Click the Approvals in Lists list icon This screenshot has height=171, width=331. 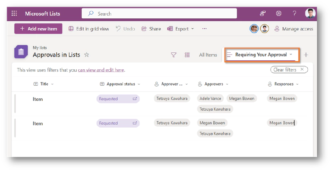[21, 51]
